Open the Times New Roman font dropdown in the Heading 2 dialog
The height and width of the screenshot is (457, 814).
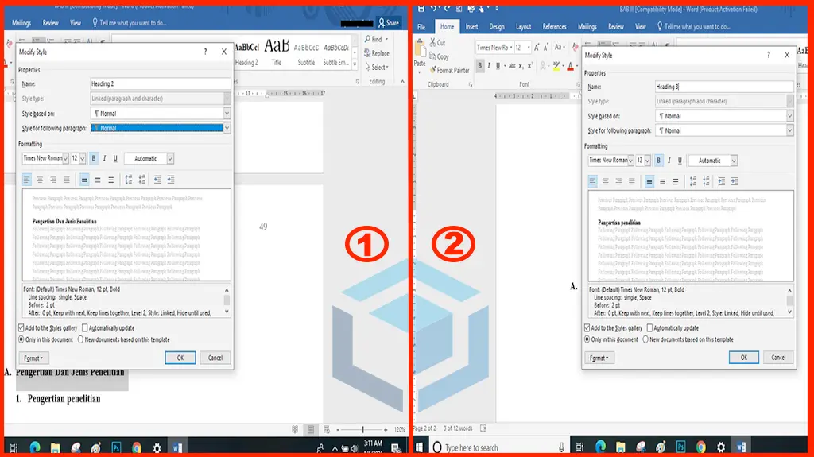coord(65,158)
